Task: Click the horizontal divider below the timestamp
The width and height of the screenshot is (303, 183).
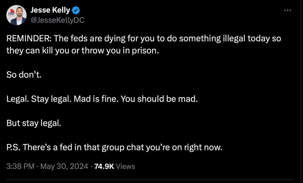Action: 149,180
